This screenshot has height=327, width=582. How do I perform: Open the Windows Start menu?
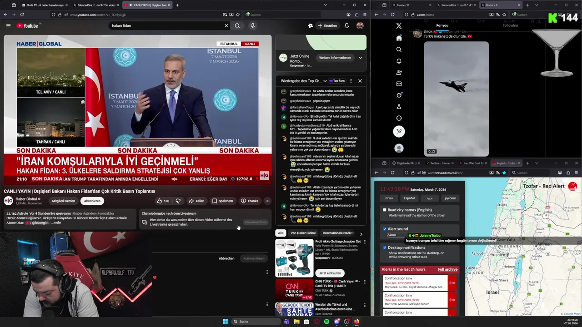tap(226, 322)
